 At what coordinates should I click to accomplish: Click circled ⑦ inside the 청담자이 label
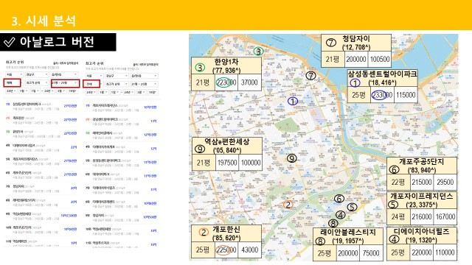331,43
